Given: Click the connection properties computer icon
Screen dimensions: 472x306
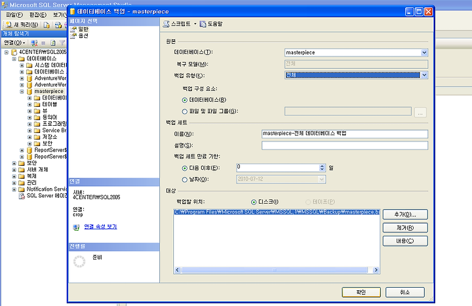Looking at the screenshot, I should click(x=76, y=227).
